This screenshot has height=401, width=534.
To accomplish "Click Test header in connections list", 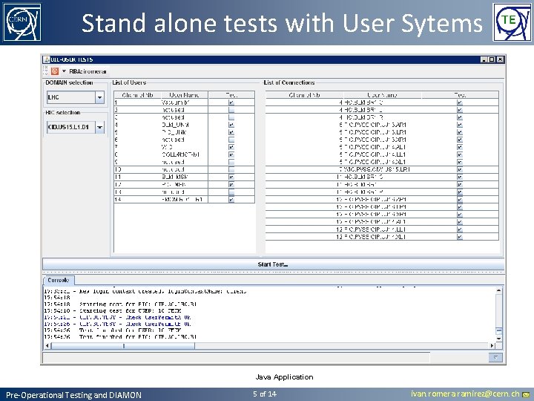I will point(460,95).
